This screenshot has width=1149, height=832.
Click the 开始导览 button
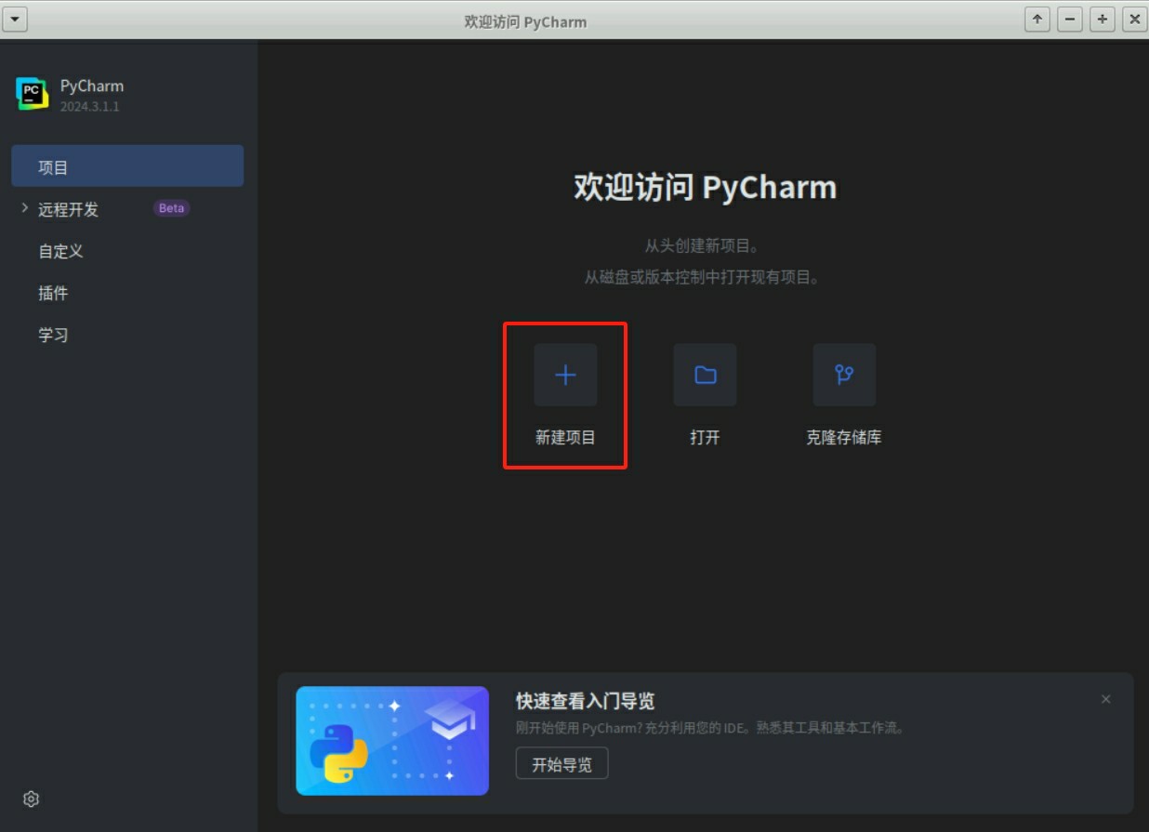coord(561,764)
